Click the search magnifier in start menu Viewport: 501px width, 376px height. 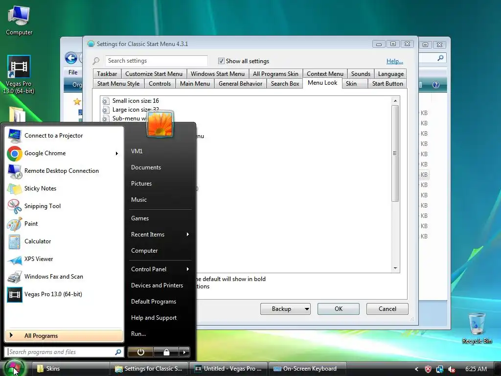click(118, 352)
